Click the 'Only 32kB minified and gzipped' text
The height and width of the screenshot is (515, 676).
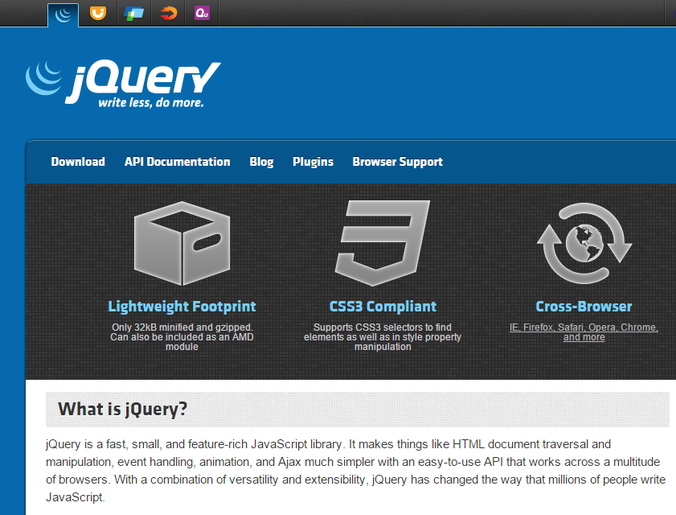tap(182, 328)
